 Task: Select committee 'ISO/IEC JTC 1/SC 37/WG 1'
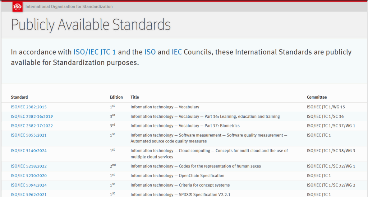click(x=331, y=126)
